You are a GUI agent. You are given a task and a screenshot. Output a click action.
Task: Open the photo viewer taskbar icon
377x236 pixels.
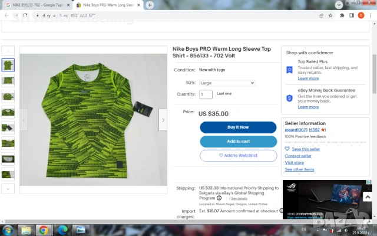click(81, 230)
